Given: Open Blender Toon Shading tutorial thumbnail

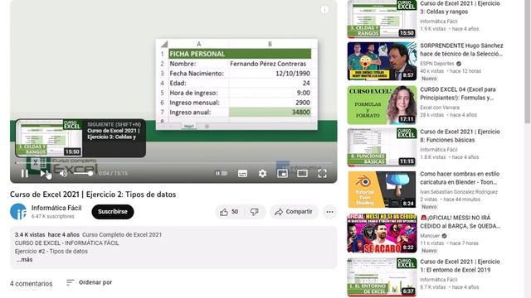Looking at the screenshot, I should 382,190.
